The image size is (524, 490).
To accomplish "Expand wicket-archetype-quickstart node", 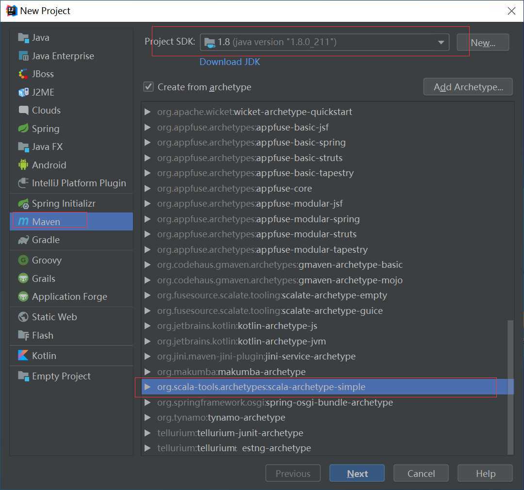I will coord(147,112).
